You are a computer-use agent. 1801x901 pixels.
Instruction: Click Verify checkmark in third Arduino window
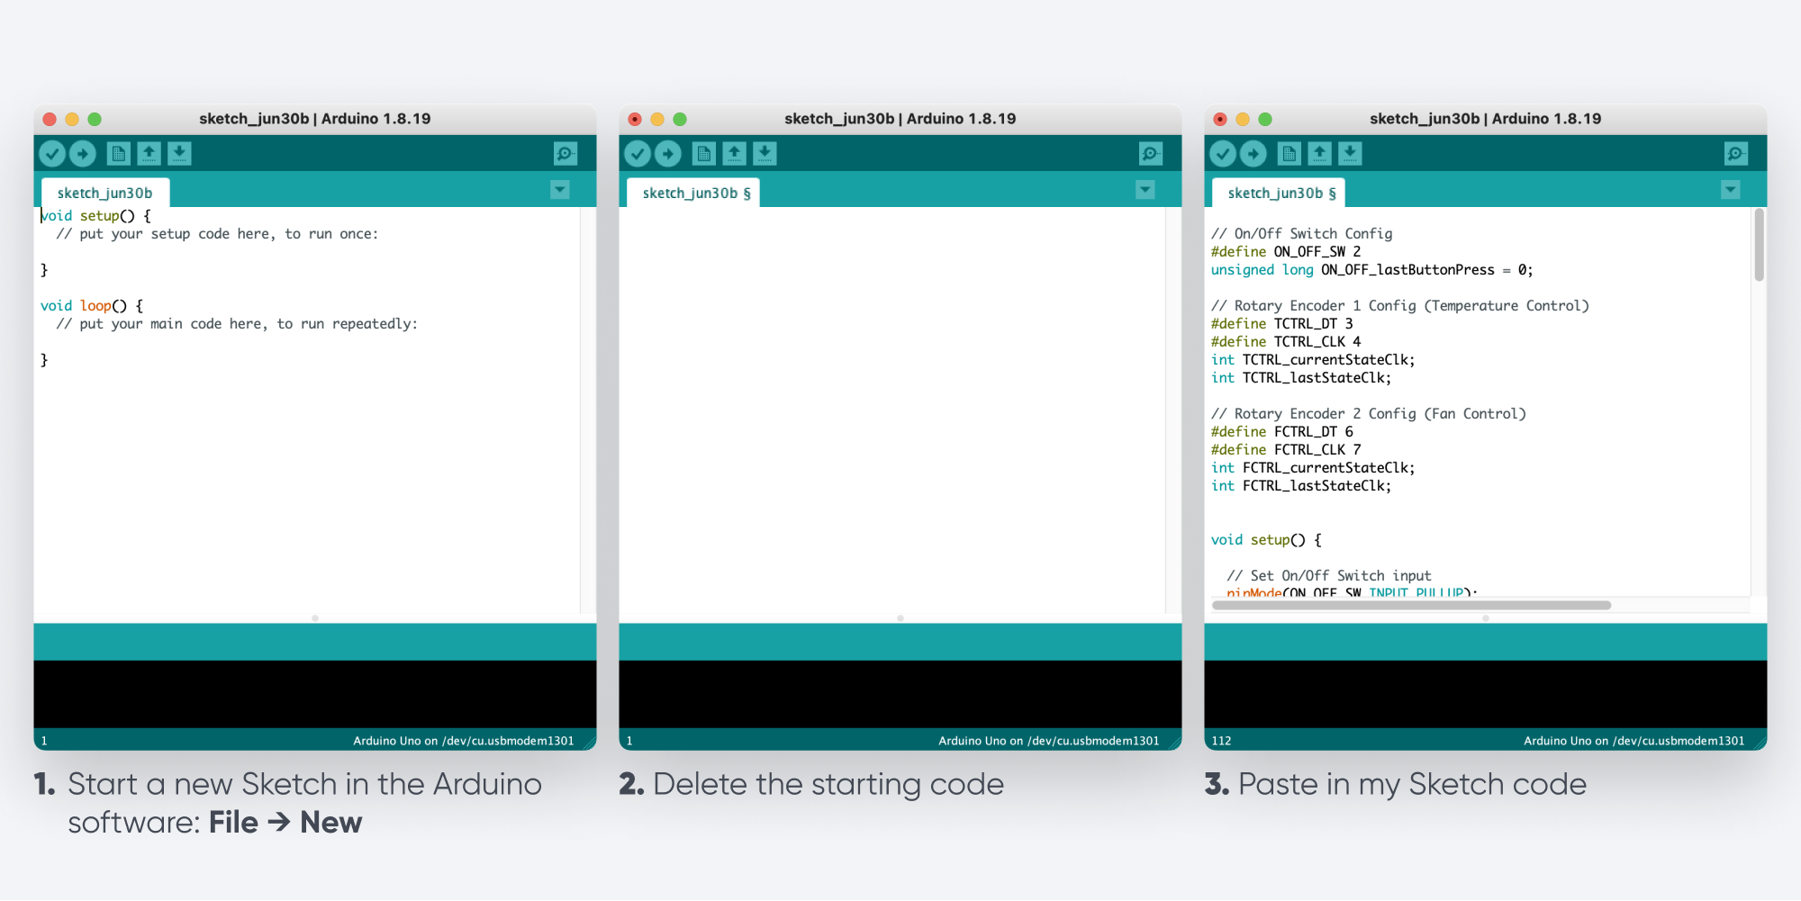pos(1223,154)
